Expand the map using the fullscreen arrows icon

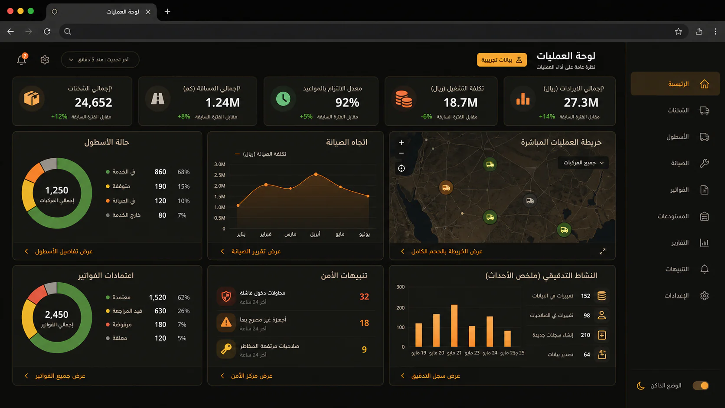click(602, 251)
